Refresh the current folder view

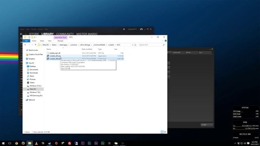coord(135,45)
